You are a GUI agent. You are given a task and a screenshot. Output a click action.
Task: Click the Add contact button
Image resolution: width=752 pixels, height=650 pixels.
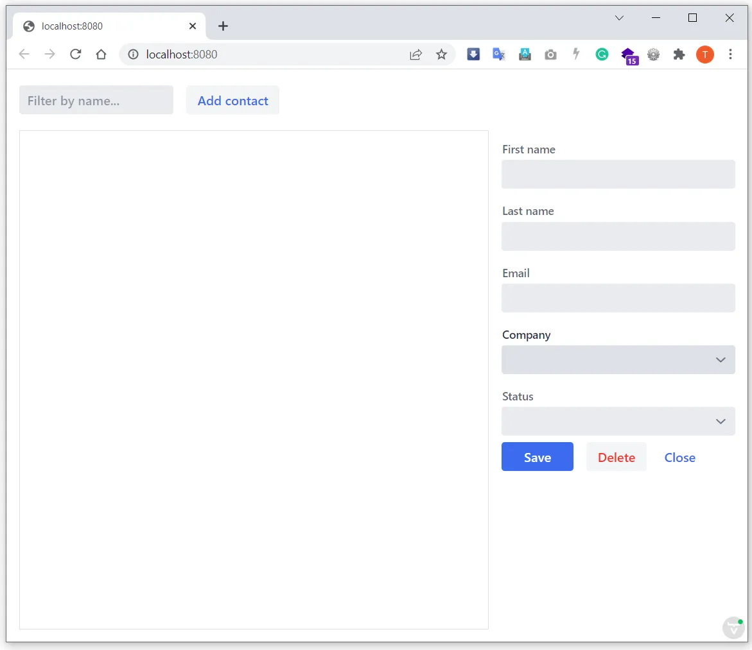[x=232, y=100]
